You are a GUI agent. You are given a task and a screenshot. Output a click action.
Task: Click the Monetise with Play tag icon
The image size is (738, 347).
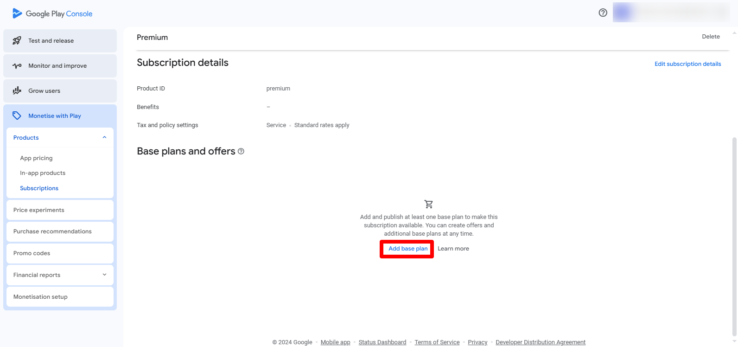tap(17, 116)
